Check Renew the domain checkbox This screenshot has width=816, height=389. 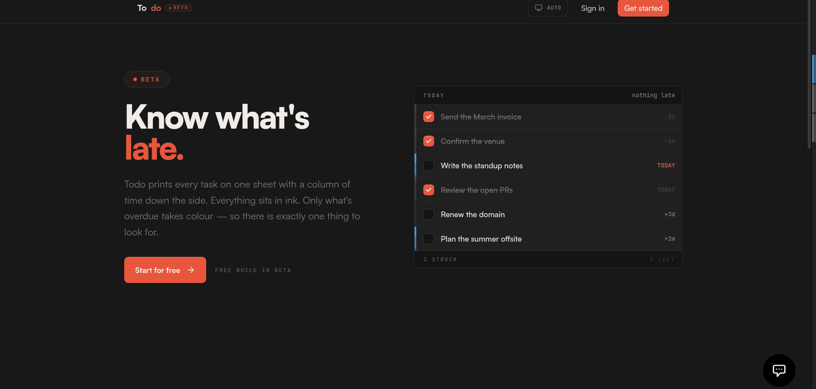tap(429, 215)
